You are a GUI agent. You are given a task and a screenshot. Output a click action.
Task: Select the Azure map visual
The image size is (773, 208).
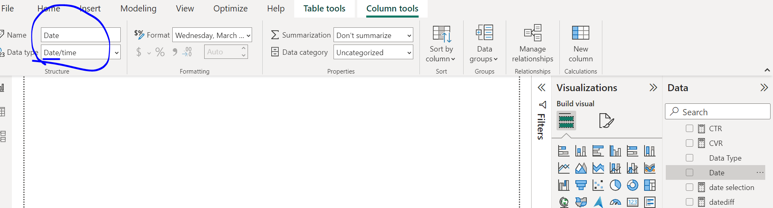tap(598, 202)
